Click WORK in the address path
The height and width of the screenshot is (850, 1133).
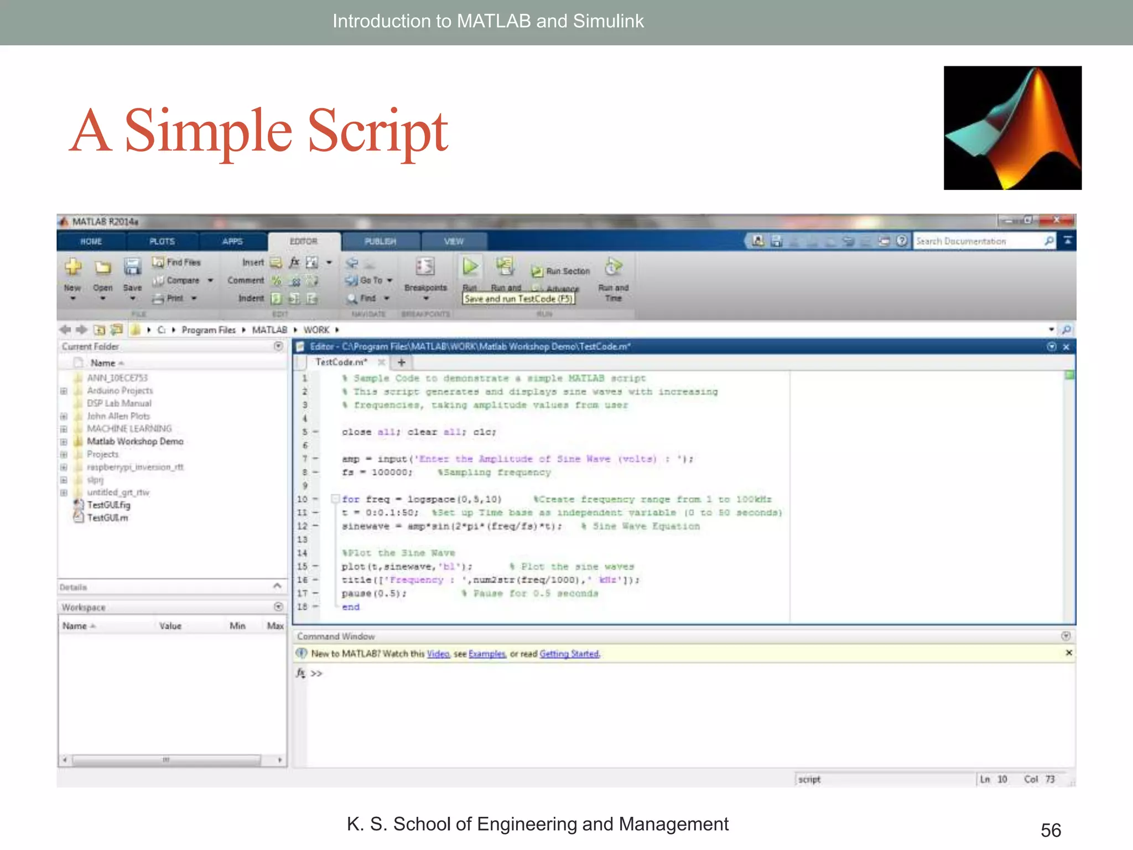[x=316, y=330]
